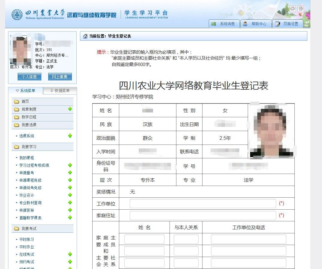The height and width of the screenshot is (269, 322).
Task: Click the 专升本 level cell
Action: pyautogui.click(x=148, y=180)
